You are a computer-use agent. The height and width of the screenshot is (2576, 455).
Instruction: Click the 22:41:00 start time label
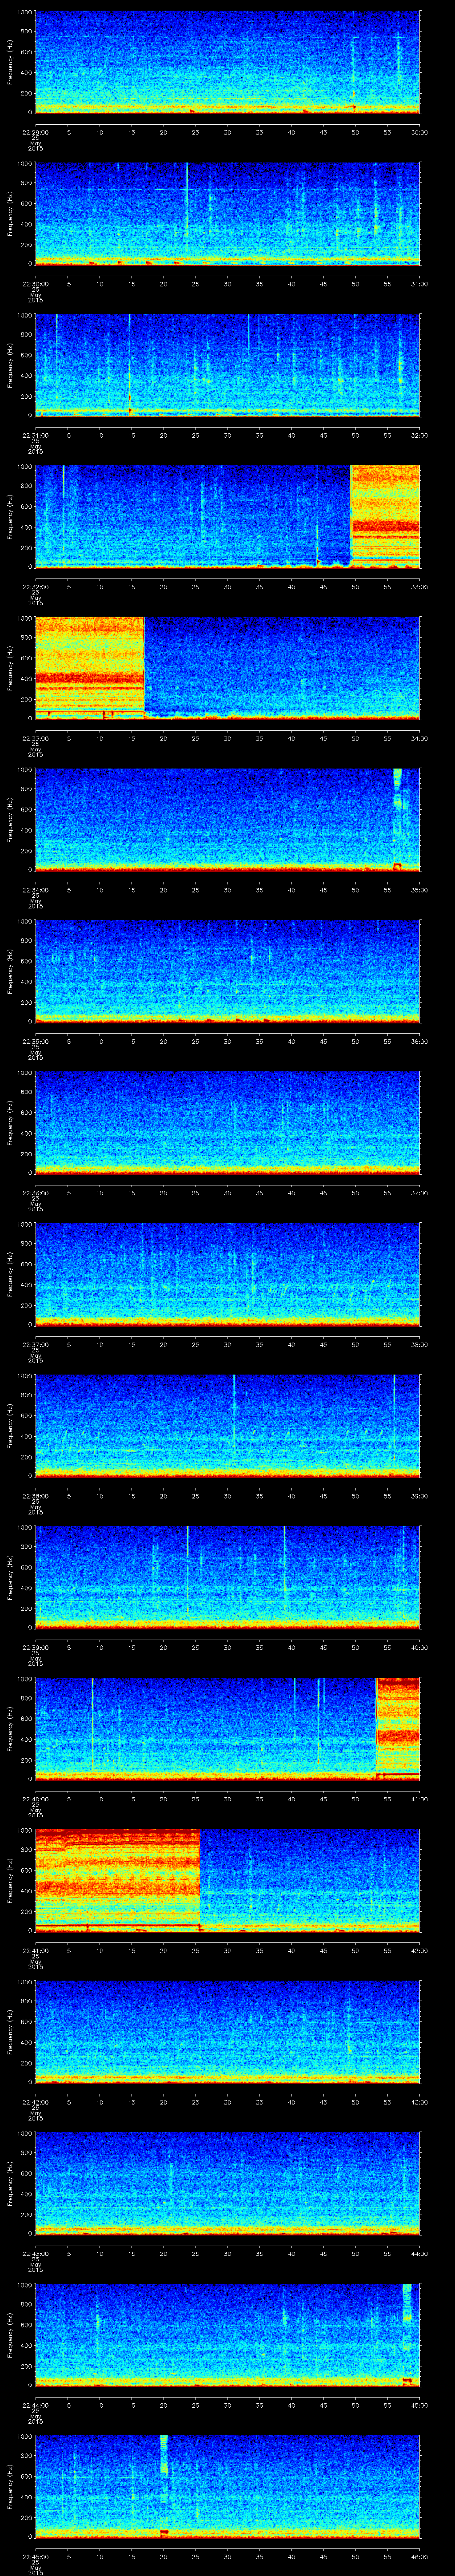(x=35, y=1950)
